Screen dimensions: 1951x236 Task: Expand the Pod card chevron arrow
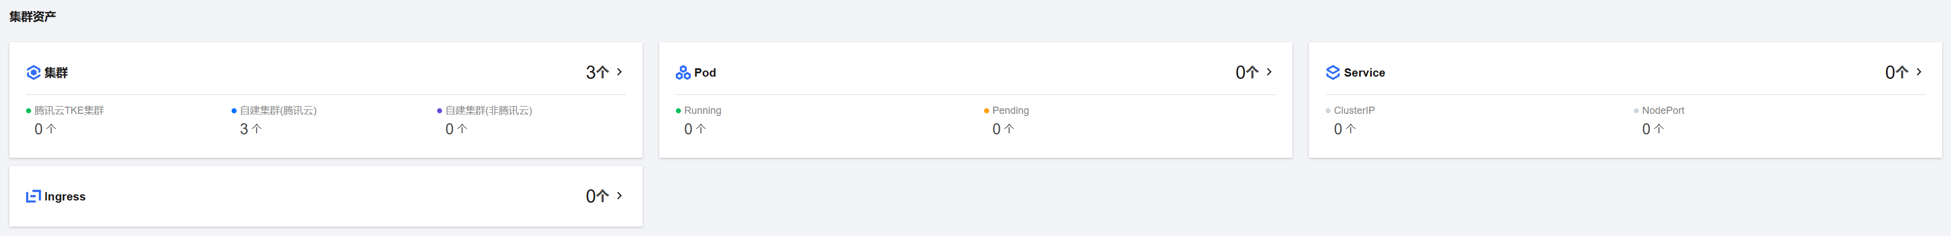1270,72
